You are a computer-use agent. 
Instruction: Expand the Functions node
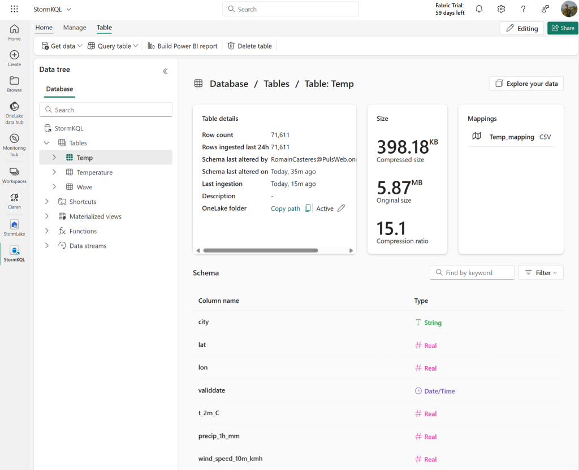tap(46, 231)
